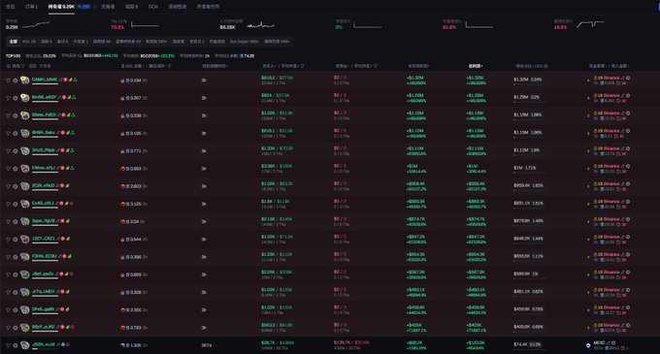Toggle the round marker icon in 1.32K SOL row
Image resolution: width=660 pixels, height=354 pixels.
pyautogui.click(x=16, y=345)
